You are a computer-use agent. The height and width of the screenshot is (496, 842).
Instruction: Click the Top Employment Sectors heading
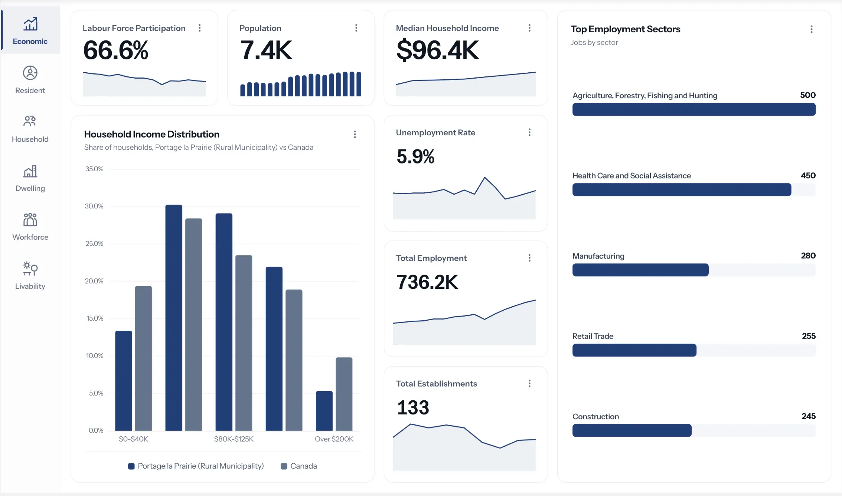[625, 29]
